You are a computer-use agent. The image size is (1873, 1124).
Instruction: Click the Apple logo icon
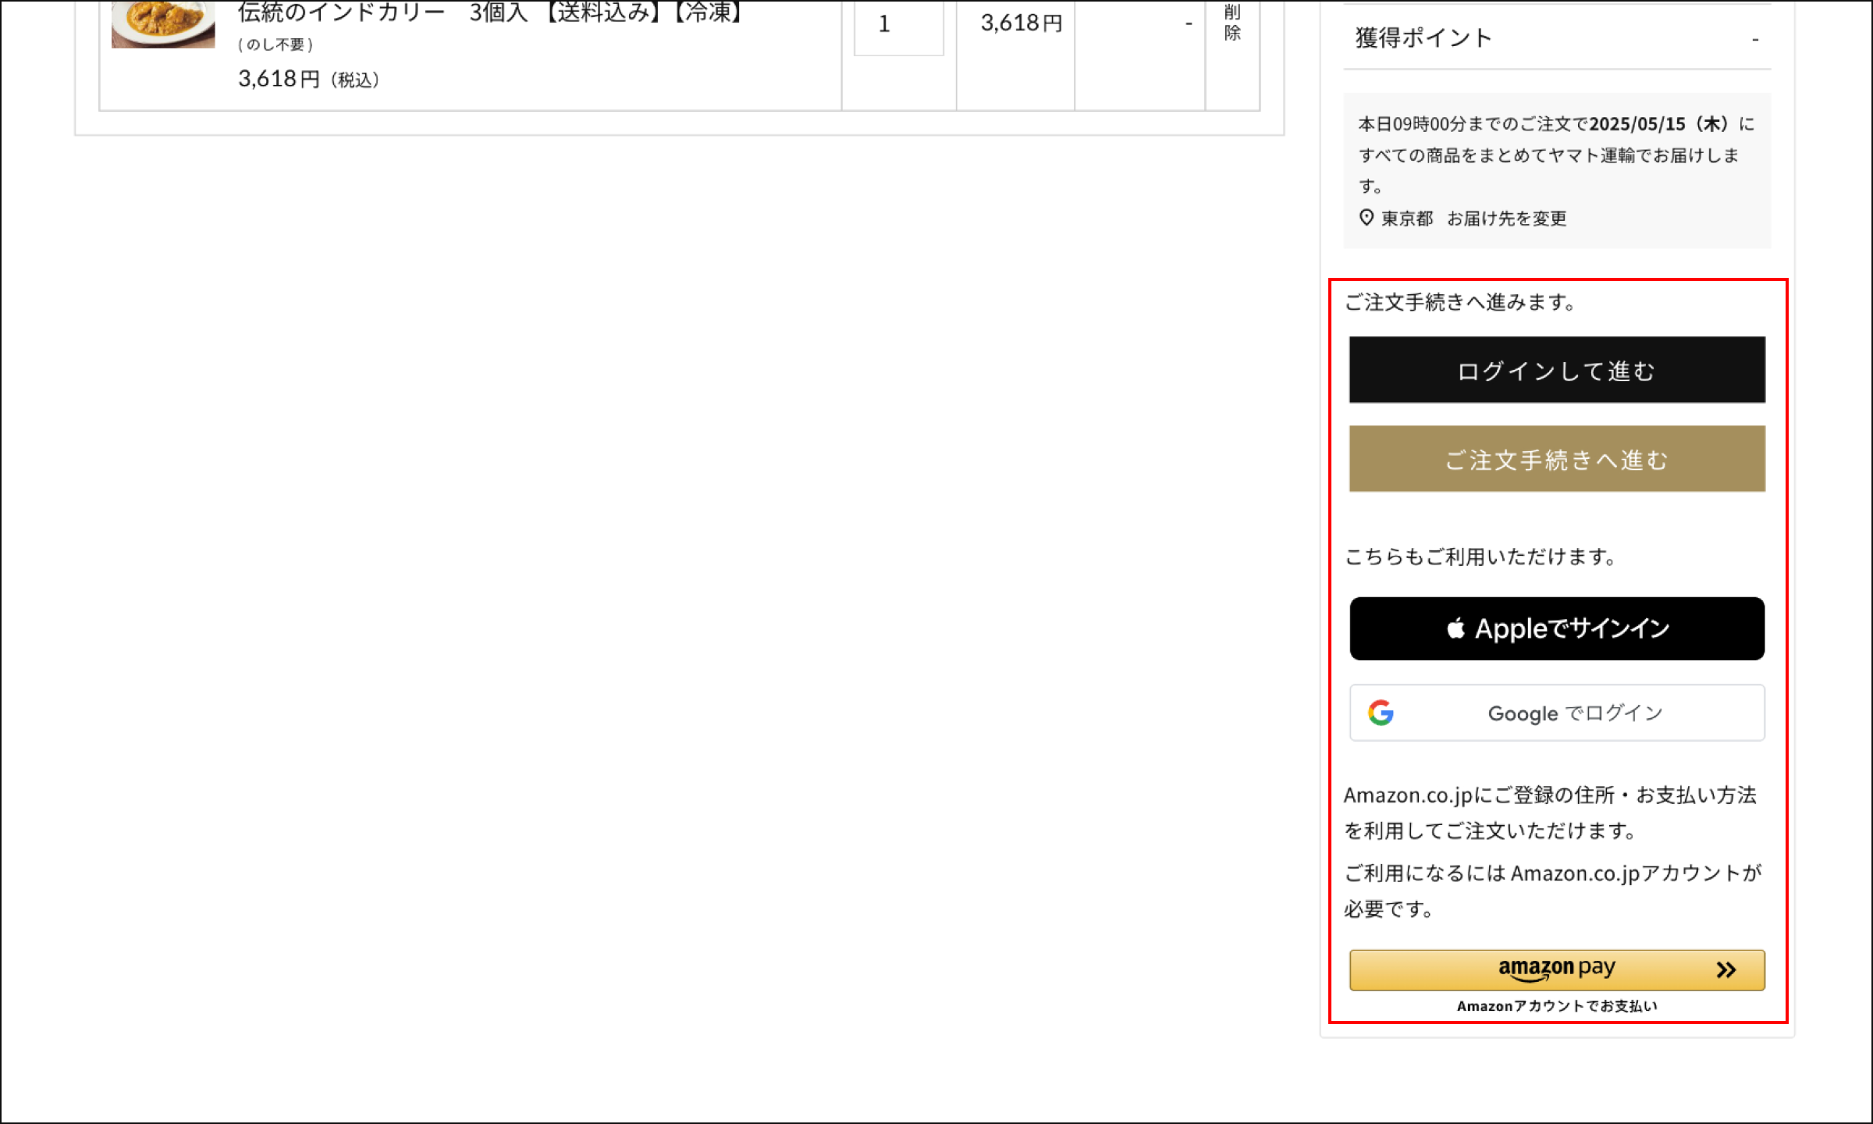[x=1455, y=628]
